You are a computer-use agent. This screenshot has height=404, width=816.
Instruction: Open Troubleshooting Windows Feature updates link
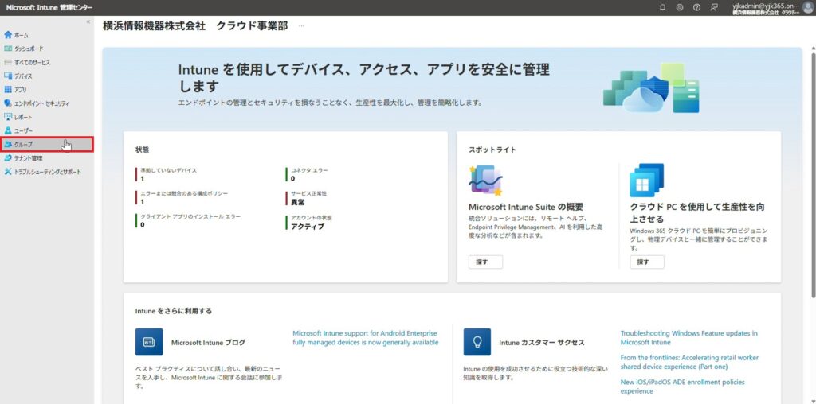pos(688,337)
